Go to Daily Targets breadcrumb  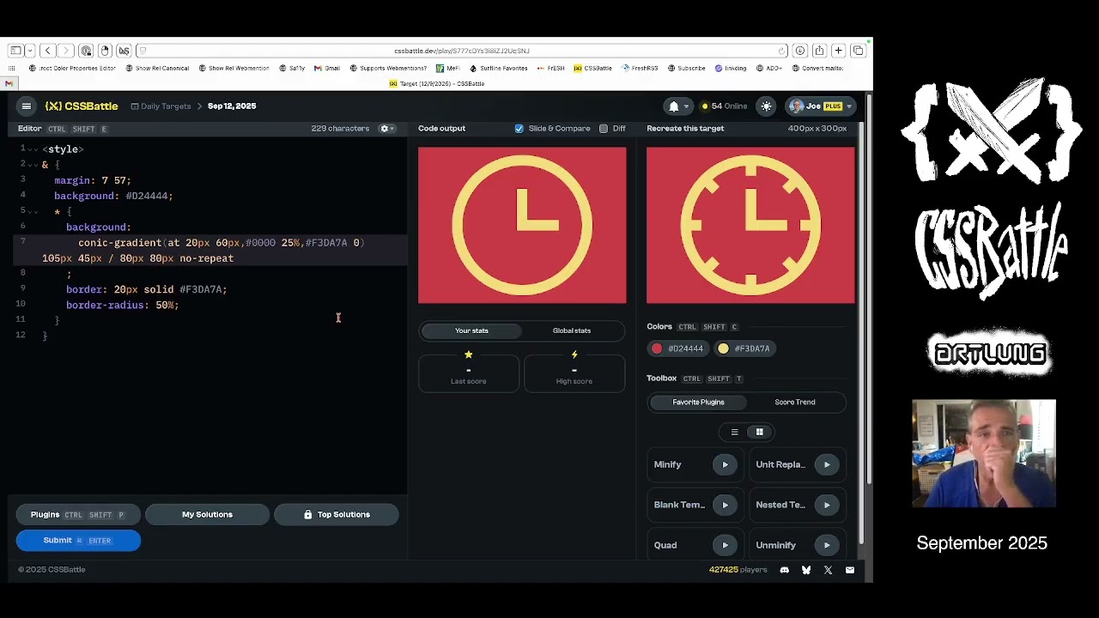coord(161,106)
